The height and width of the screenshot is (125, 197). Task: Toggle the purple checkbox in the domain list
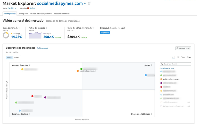coord(161,83)
